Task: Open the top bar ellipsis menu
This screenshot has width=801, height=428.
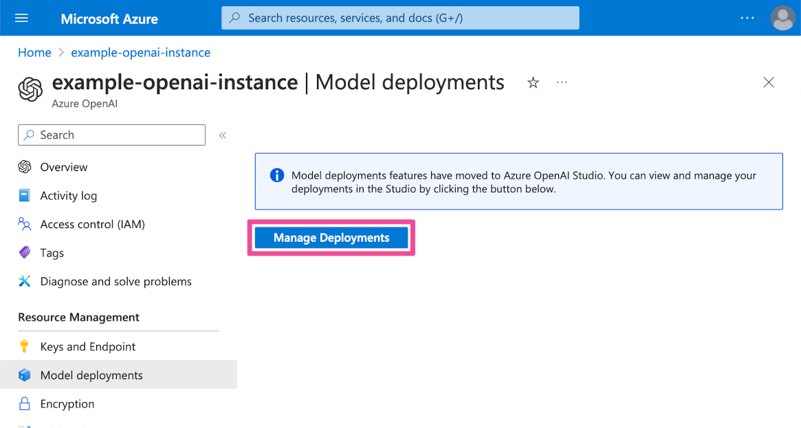Action: 747,18
